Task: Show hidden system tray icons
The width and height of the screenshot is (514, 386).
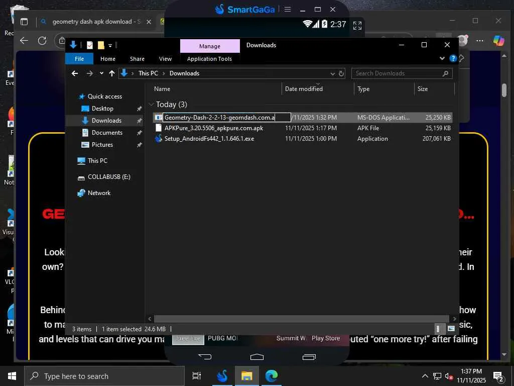Action: click(425, 376)
